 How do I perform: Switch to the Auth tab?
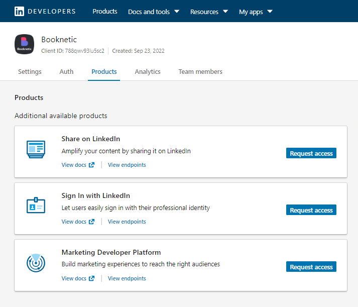pyautogui.click(x=66, y=71)
